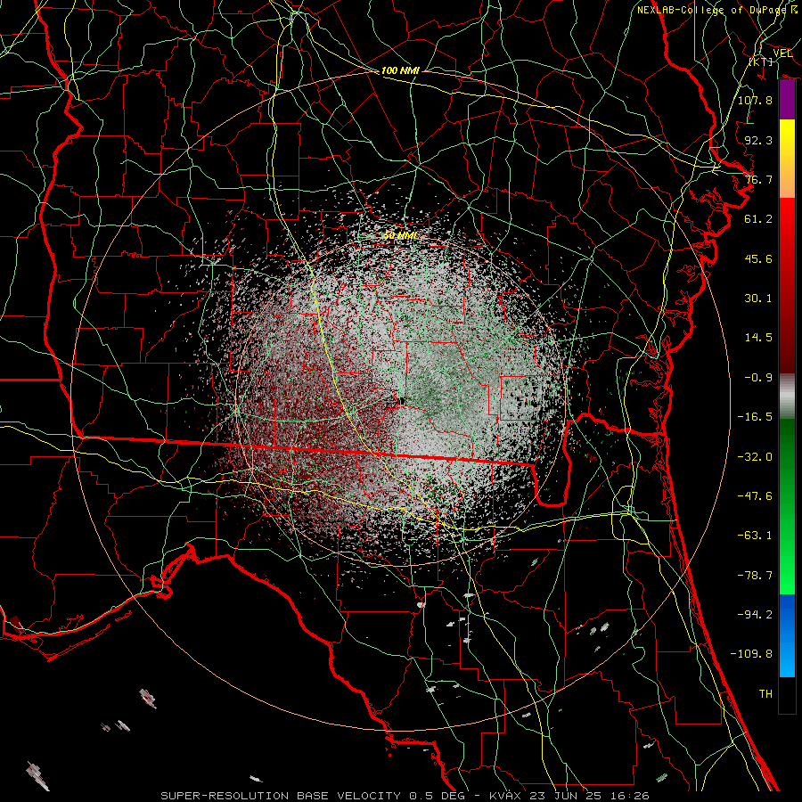Click the -109.8 legend value
The image size is (802, 802).
752,654
